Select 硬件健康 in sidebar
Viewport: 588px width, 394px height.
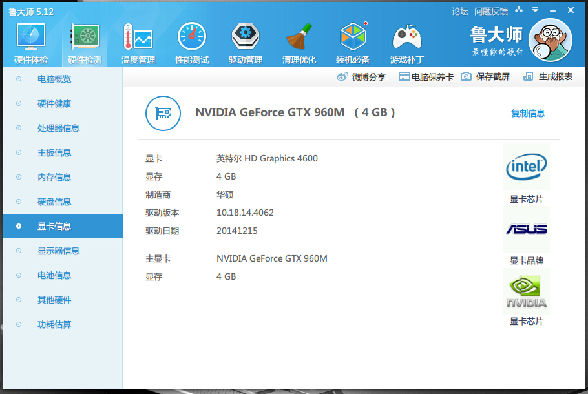(63, 103)
